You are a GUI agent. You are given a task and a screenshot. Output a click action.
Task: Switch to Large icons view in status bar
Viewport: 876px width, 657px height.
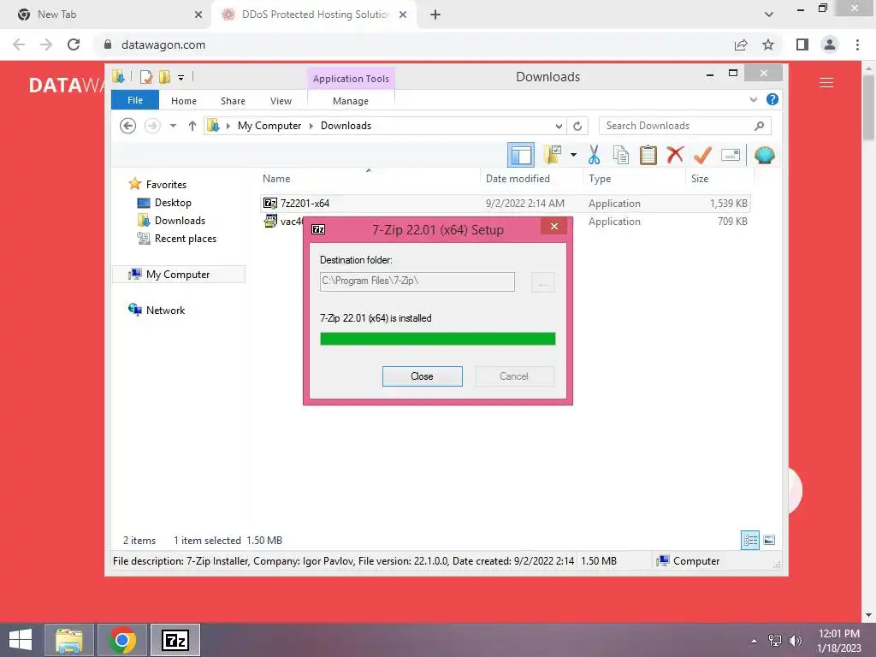[769, 540]
